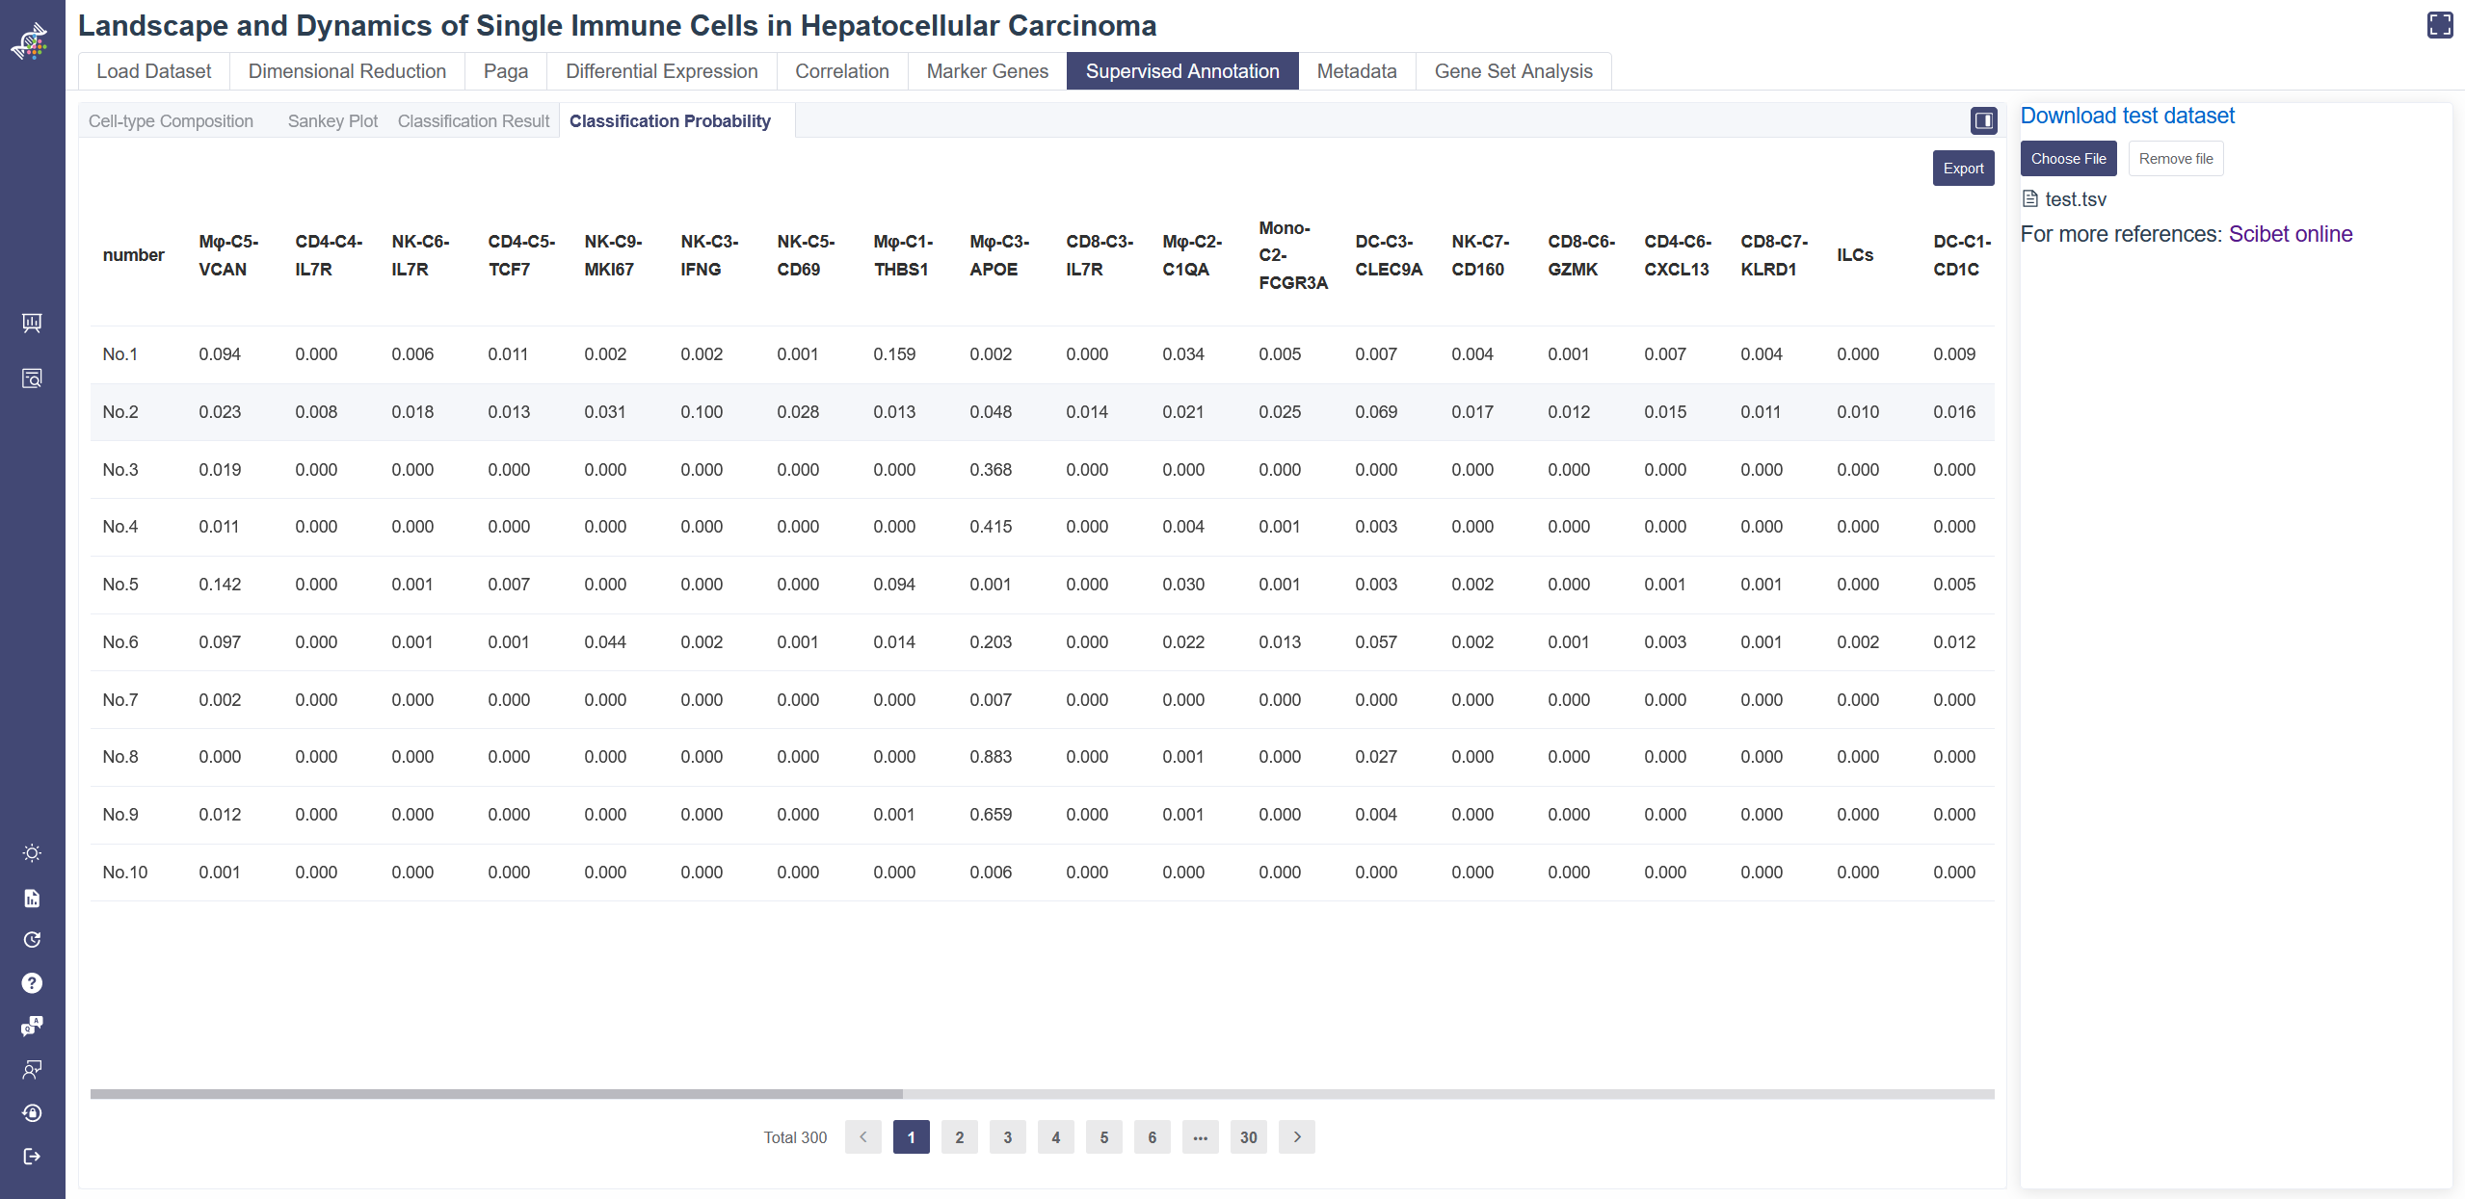Select page 3 in pagination
The width and height of the screenshot is (2465, 1199).
pos(1007,1136)
